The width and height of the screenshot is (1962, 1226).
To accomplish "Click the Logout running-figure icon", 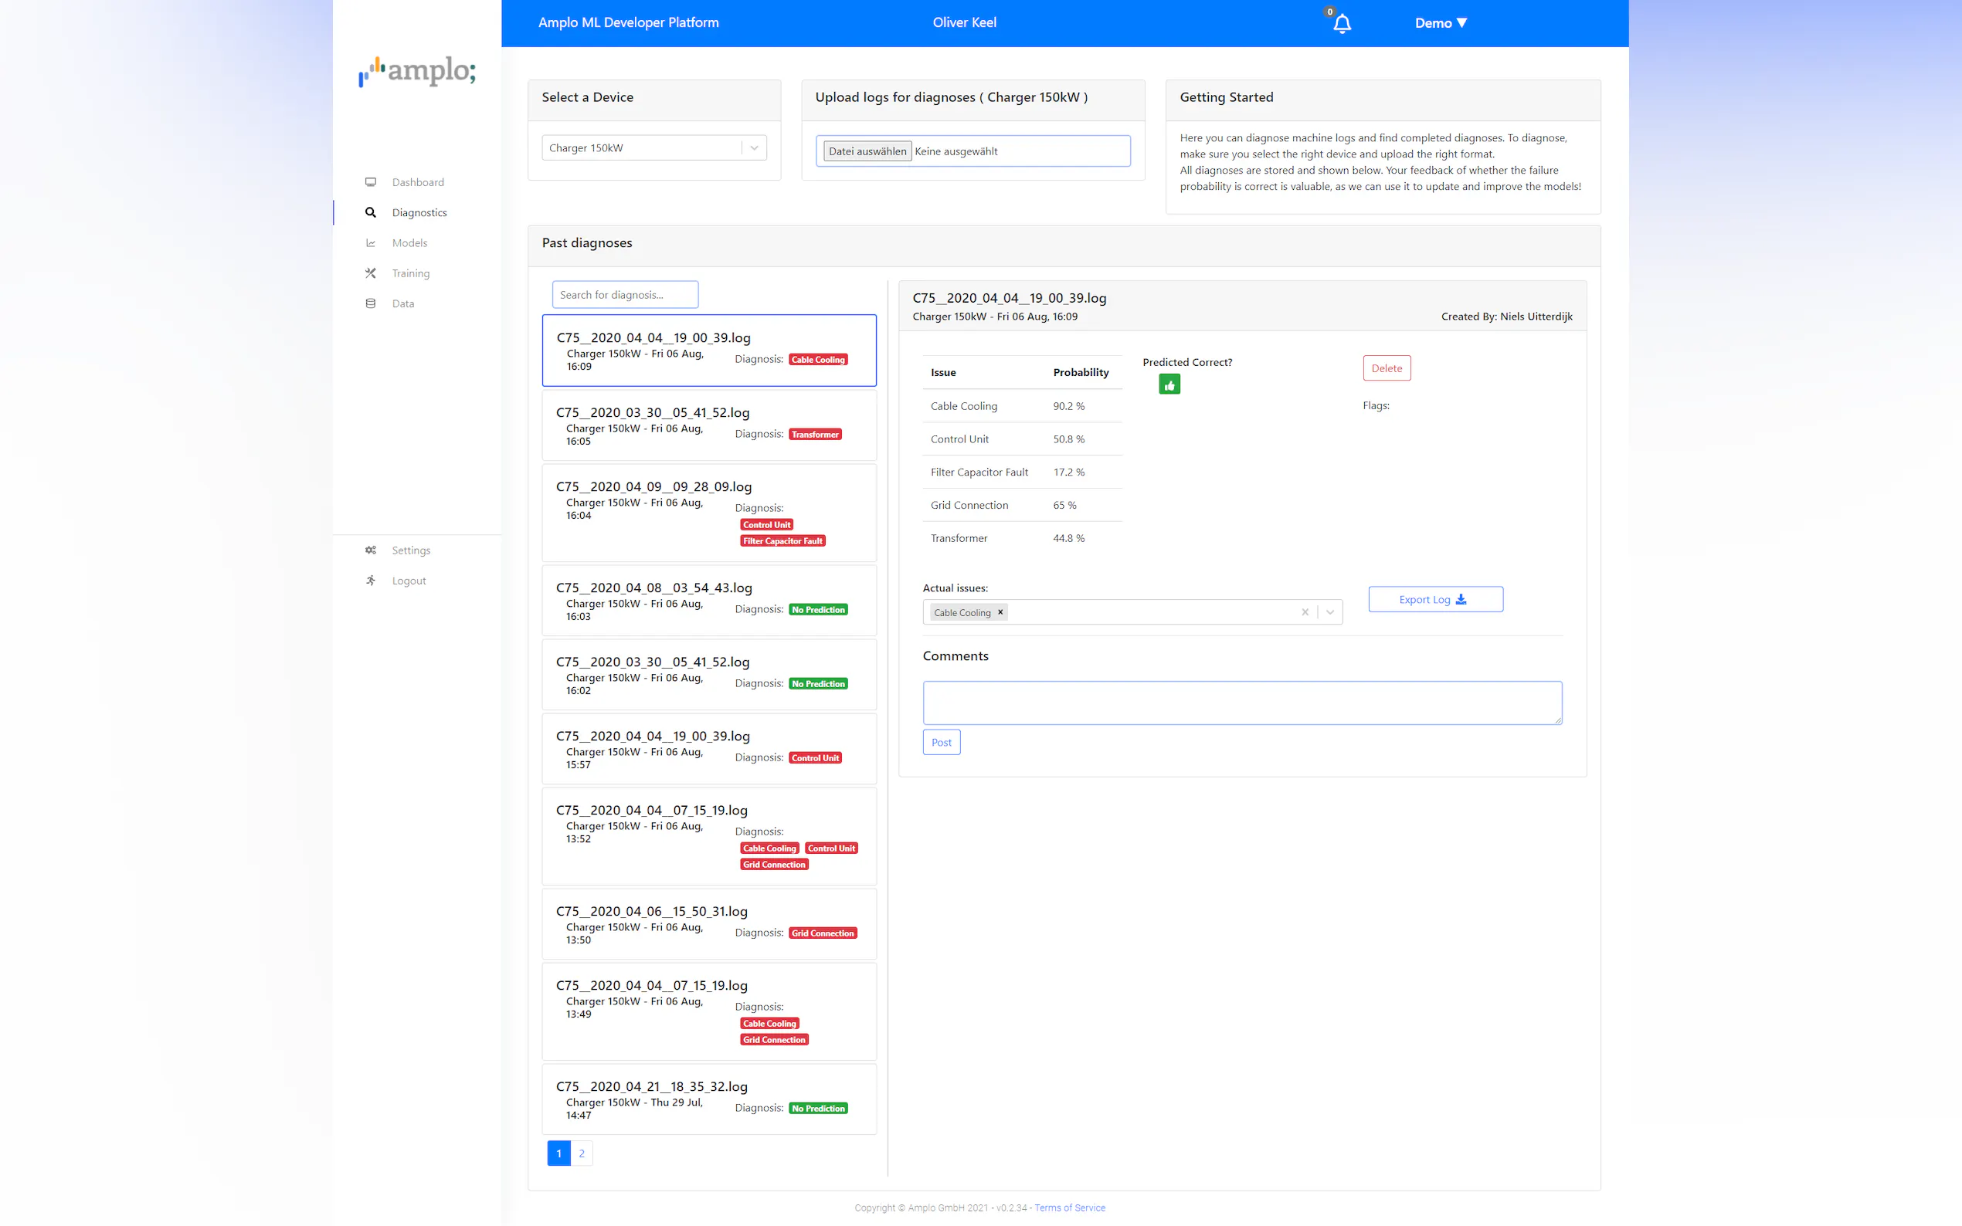I will pyautogui.click(x=371, y=581).
